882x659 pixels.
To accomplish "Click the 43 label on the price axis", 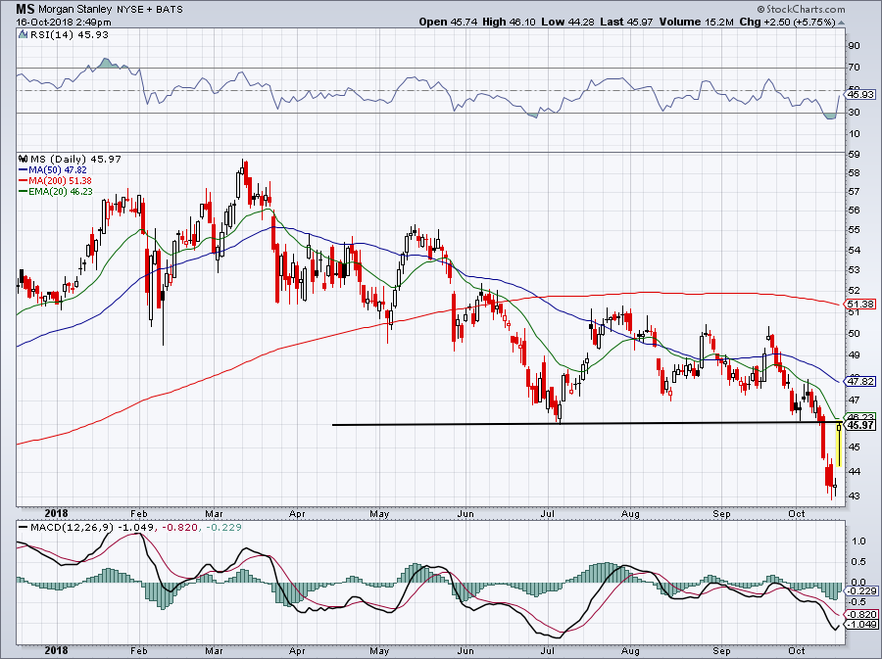I will click(x=854, y=496).
